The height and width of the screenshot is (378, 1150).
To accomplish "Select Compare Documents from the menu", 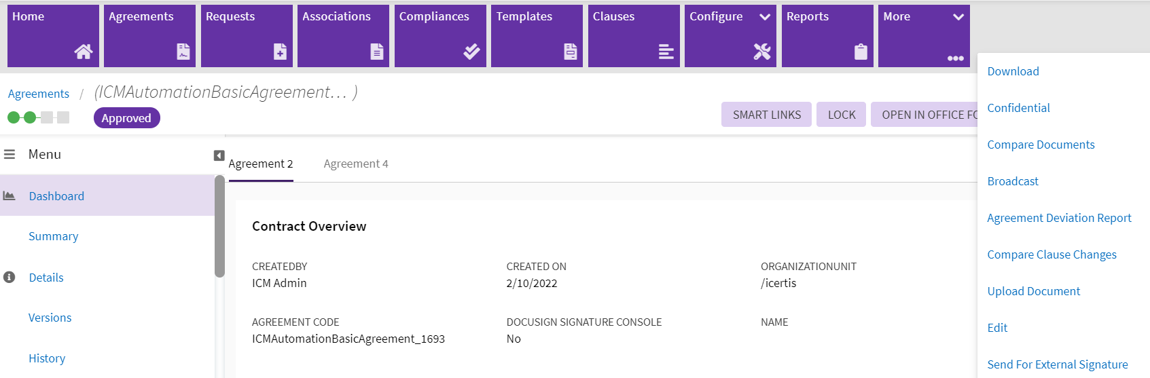I will coord(1041,145).
